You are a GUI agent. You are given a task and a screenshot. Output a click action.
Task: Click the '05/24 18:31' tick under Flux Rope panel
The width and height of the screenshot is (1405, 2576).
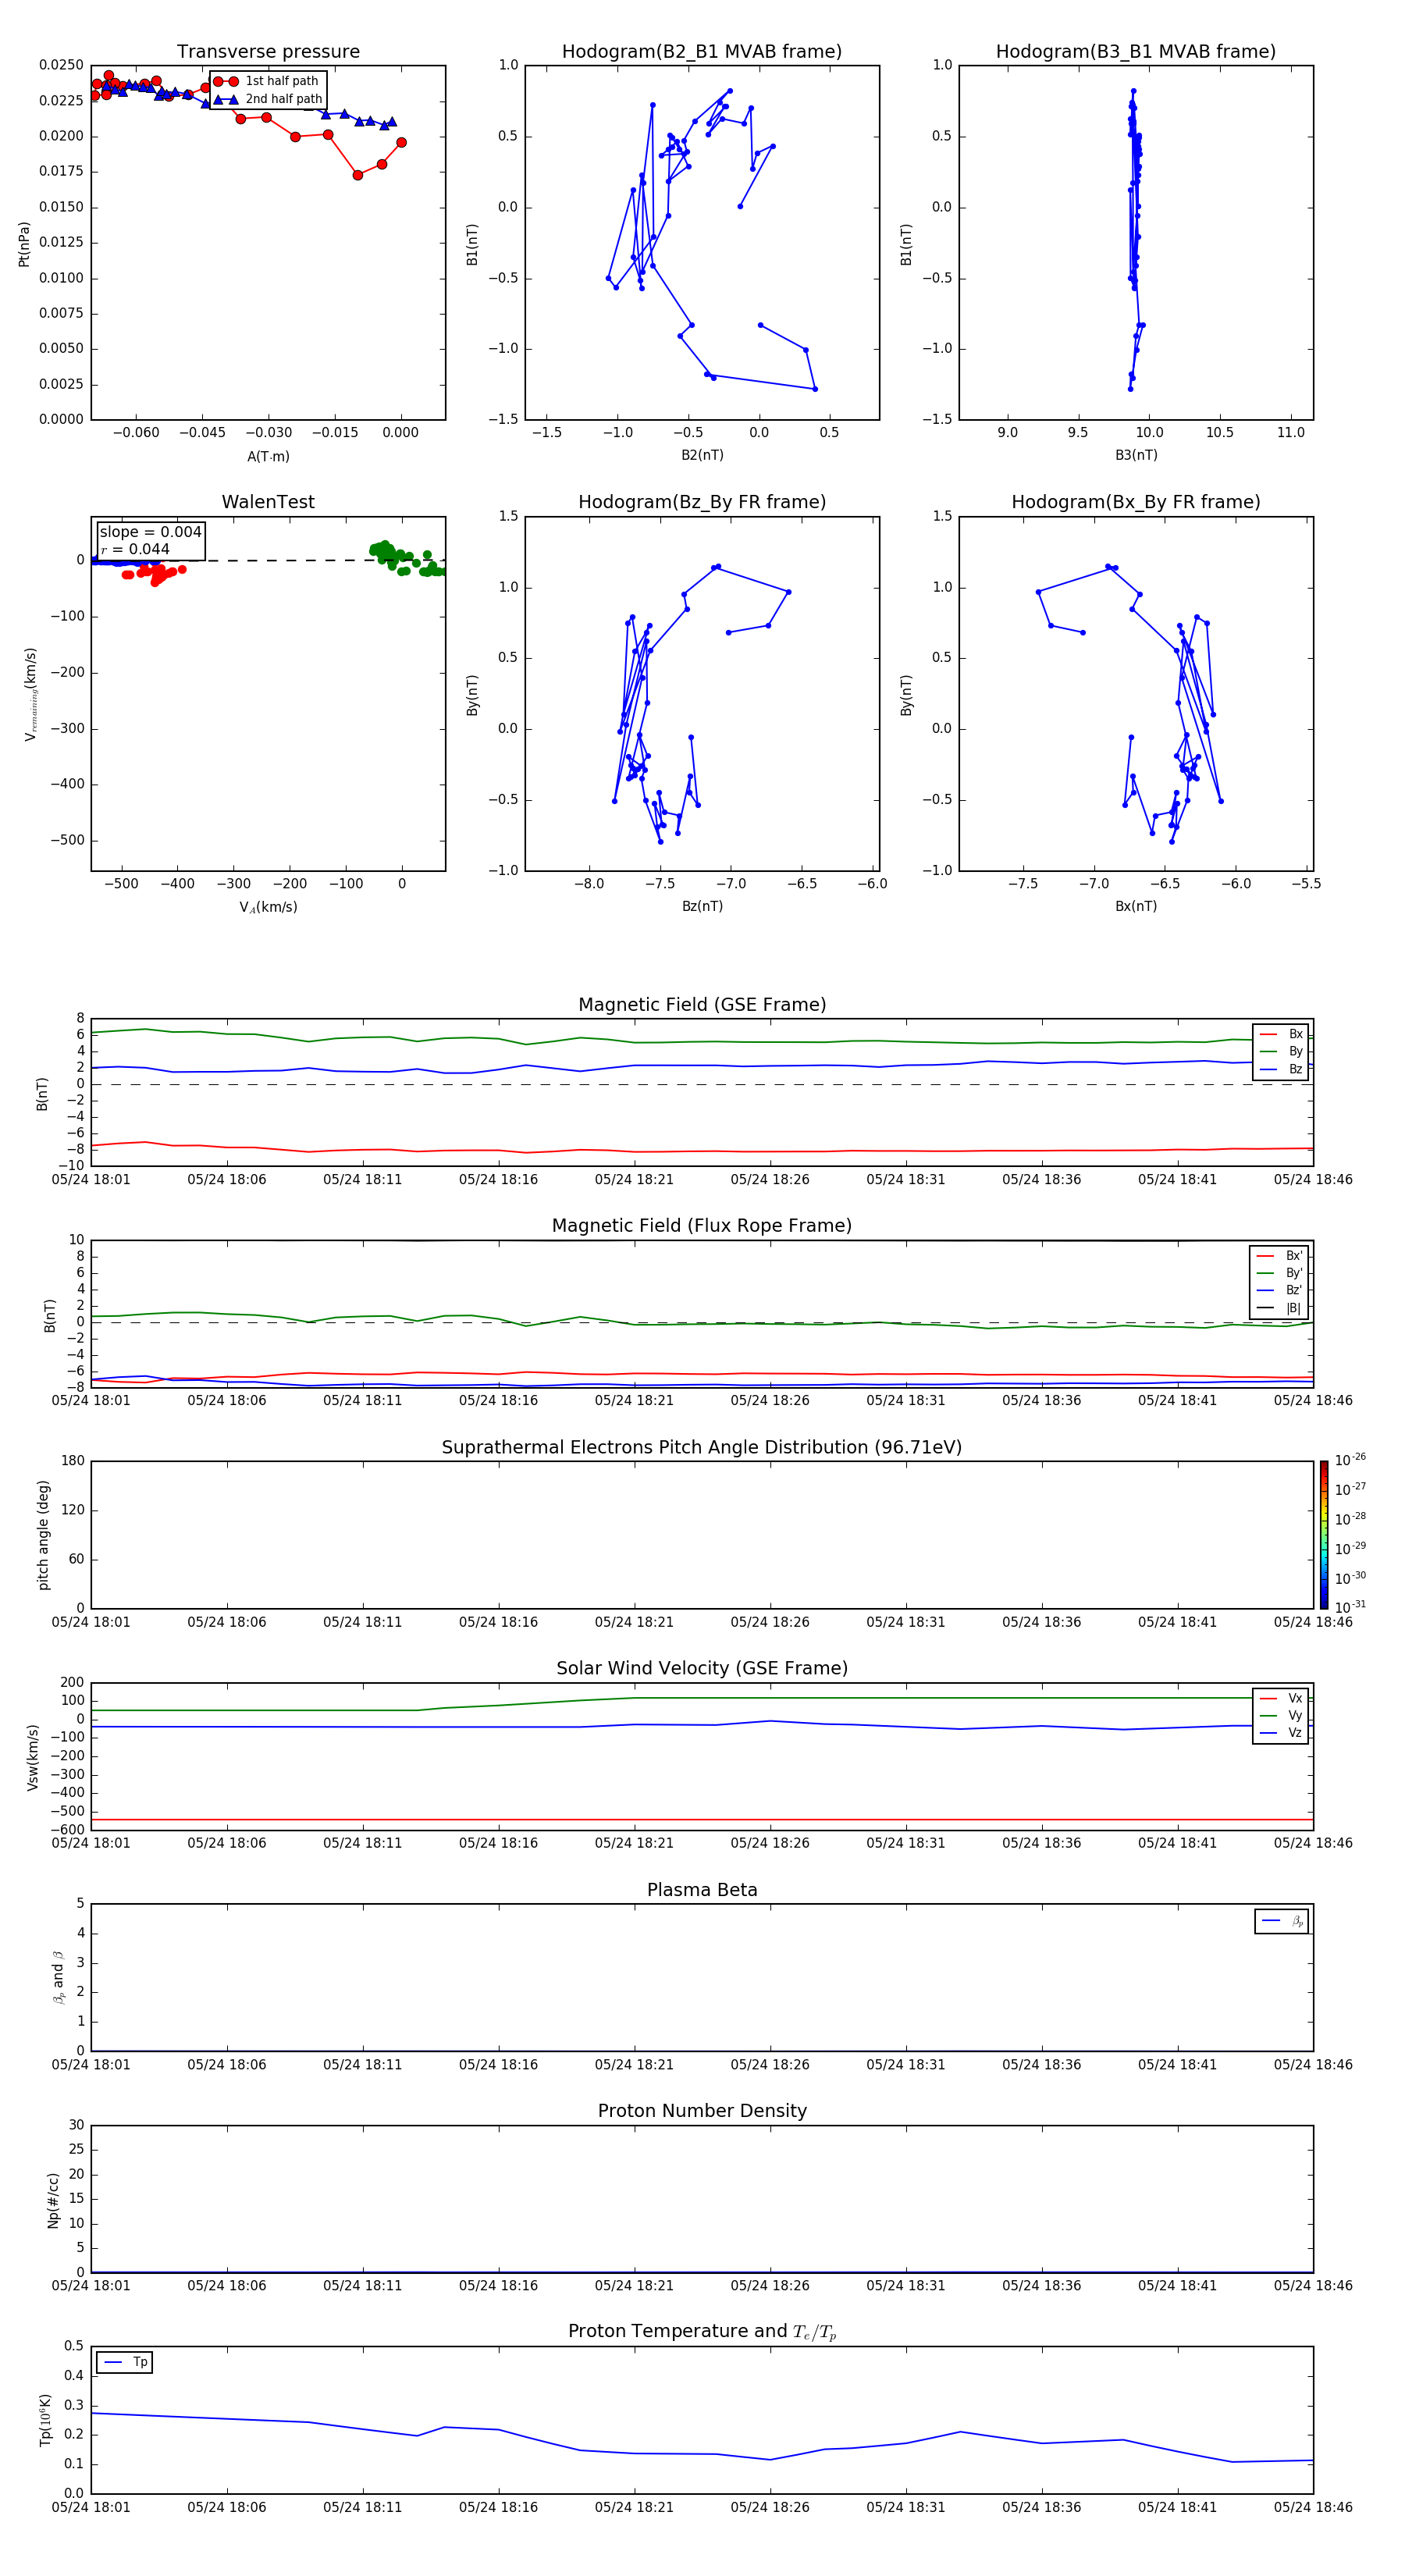906,1401
